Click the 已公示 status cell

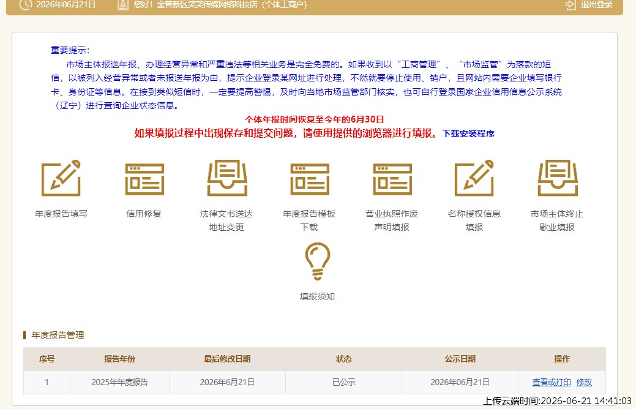[x=343, y=382]
